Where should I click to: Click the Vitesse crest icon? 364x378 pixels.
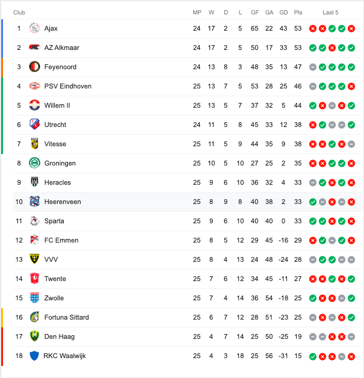coord(34,144)
